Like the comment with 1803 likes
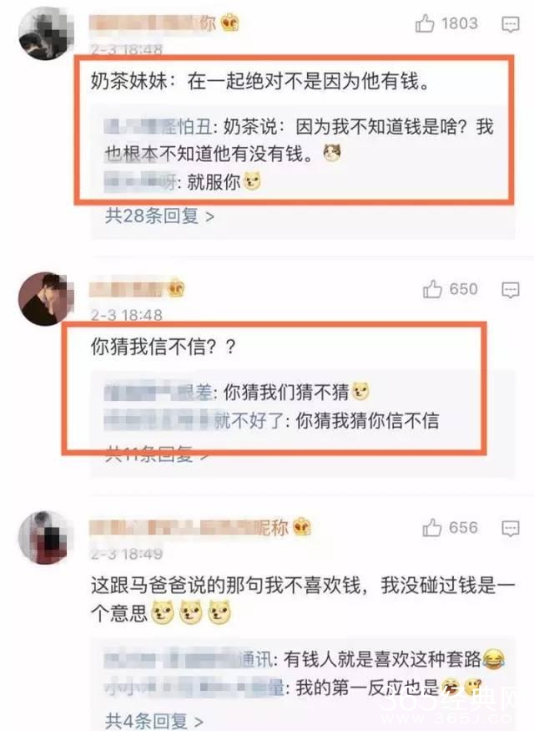 pyautogui.click(x=425, y=23)
